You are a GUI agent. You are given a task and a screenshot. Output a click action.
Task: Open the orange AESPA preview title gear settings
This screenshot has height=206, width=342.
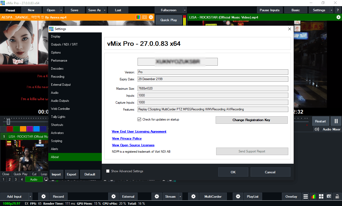pos(151,17)
